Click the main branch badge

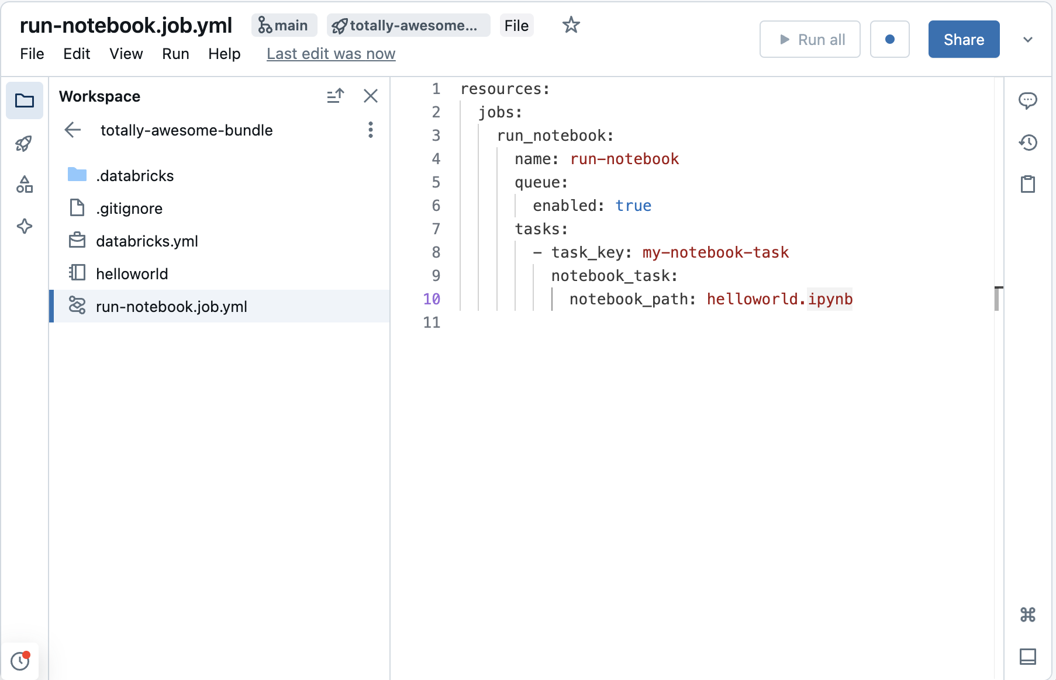click(x=284, y=25)
